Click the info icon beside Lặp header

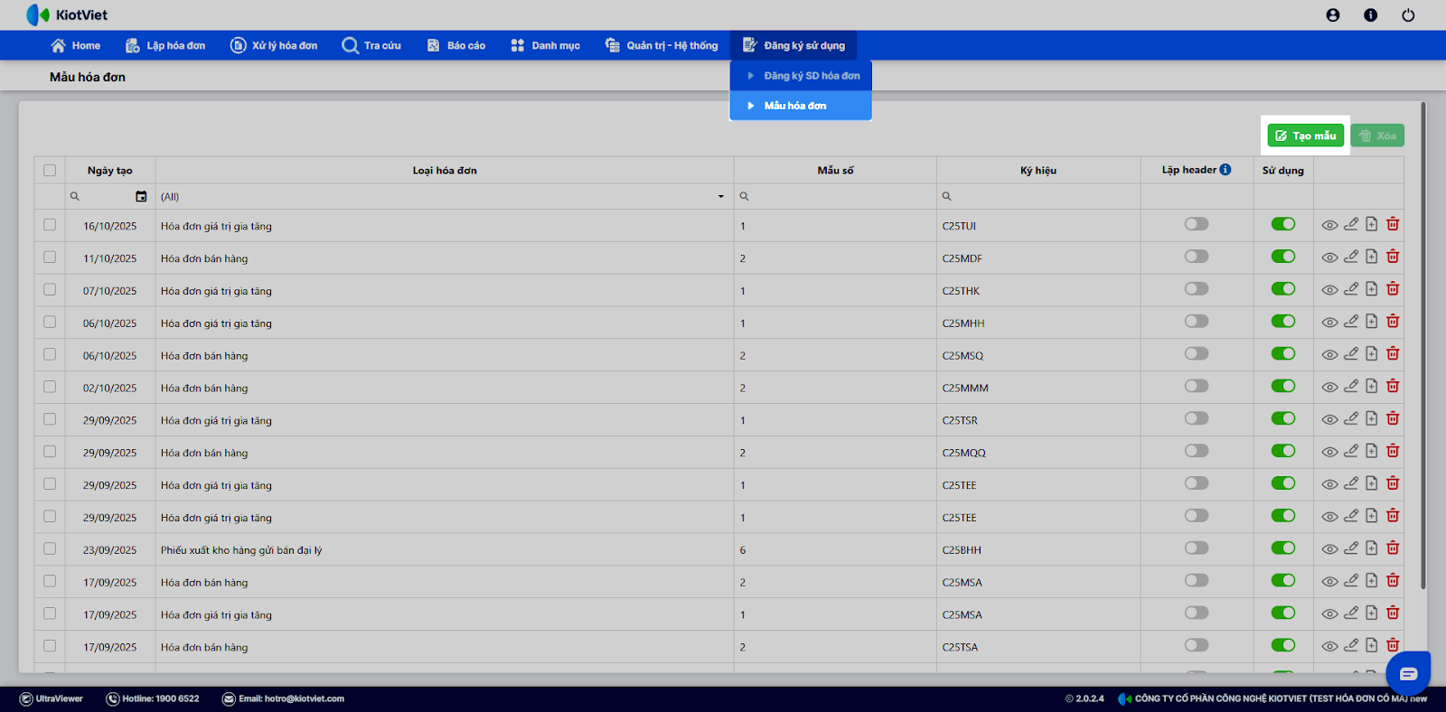1225,169
